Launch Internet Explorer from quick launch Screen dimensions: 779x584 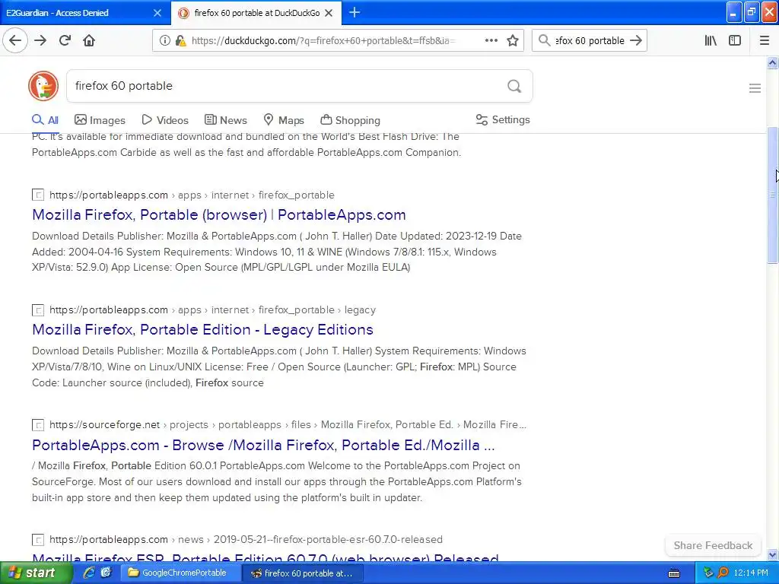tap(88, 573)
